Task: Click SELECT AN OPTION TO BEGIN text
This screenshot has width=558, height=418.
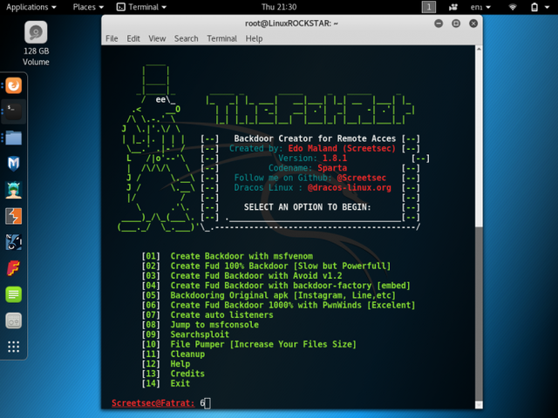Action: (x=308, y=207)
